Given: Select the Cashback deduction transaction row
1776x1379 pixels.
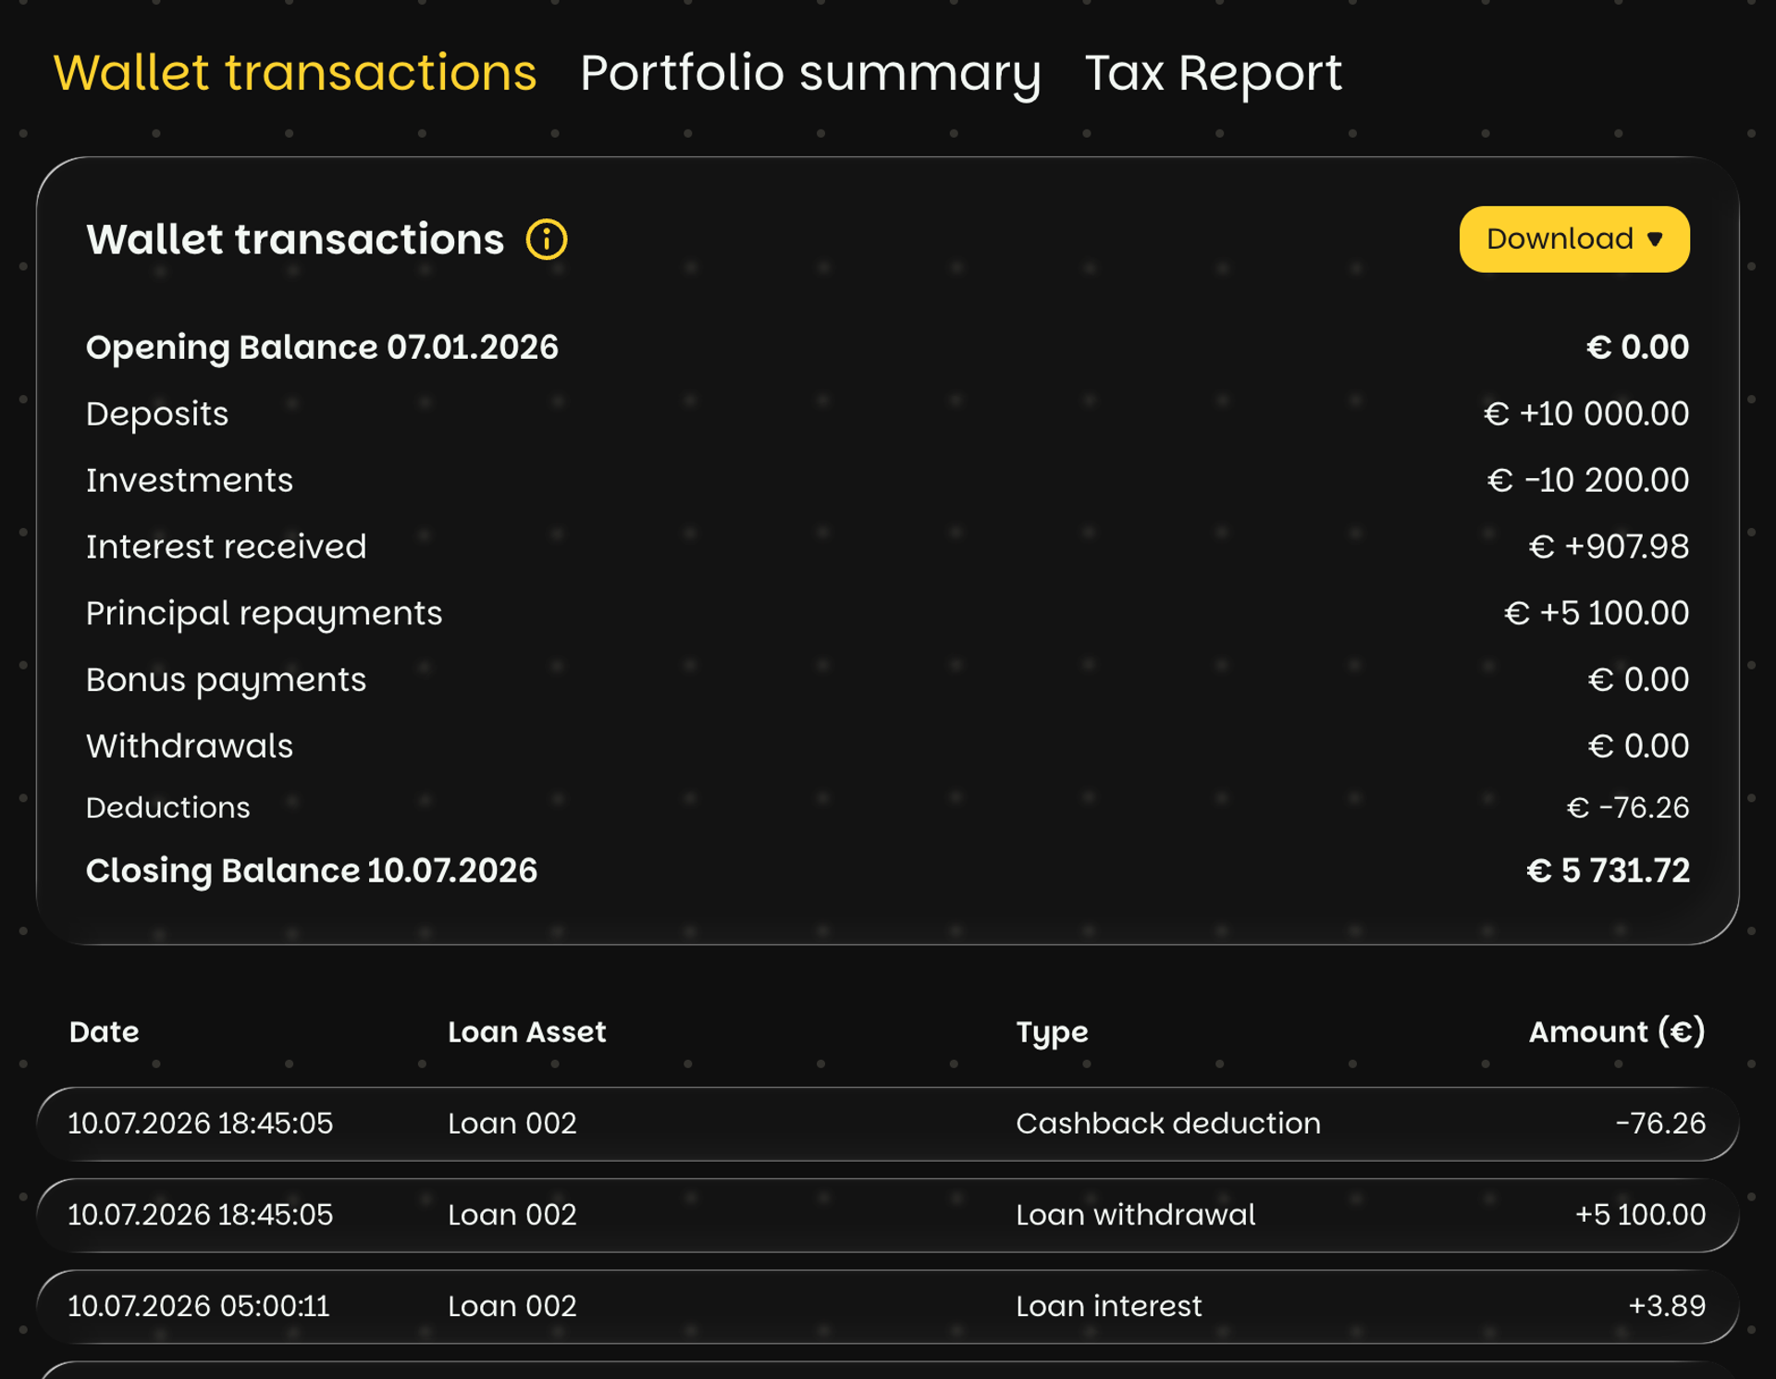Looking at the screenshot, I should 888,1124.
